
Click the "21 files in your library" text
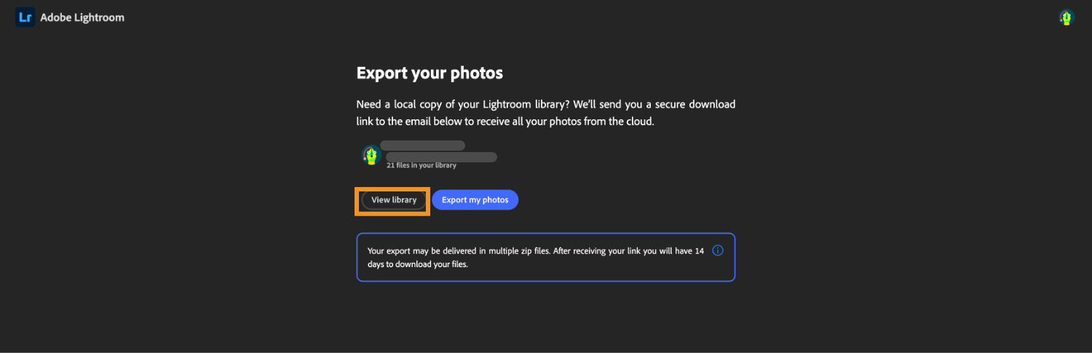coord(422,165)
